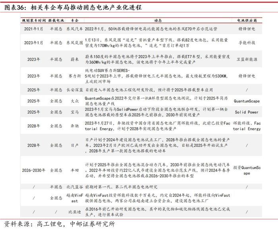This screenshot has width=278, height=230.
Task: Click the description starting with 在2016年前已开始研发
Action: [157, 212]
